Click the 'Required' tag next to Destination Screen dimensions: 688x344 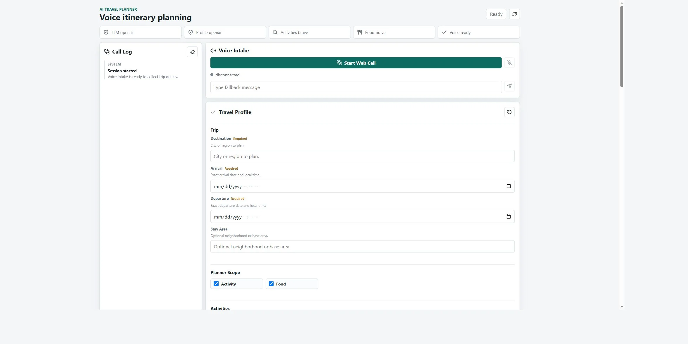click(240, 139)
